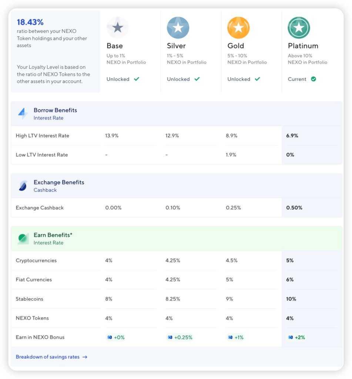Click the Exchange Benefits swap icon
This screenshot has height=379, width=352.
(x=23, y=185)
